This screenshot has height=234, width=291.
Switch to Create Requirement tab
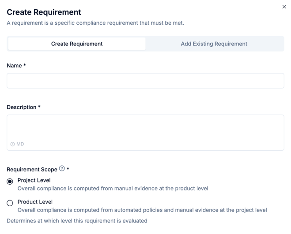point(77,44)
